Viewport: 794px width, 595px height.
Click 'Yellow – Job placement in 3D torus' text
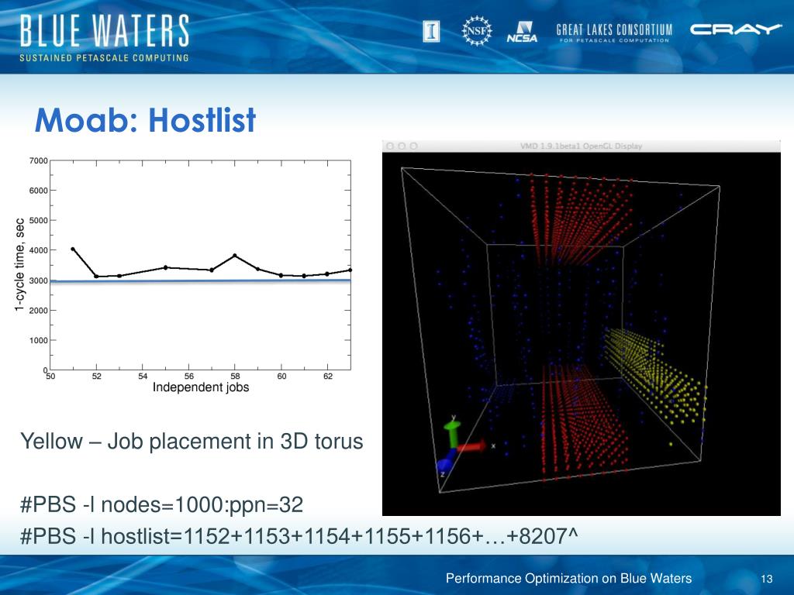pos(192,441)
